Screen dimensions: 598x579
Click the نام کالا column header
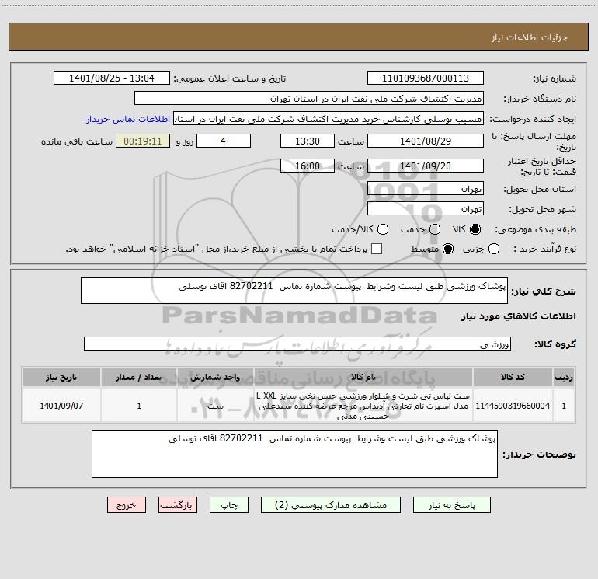(x=363, y=378)
